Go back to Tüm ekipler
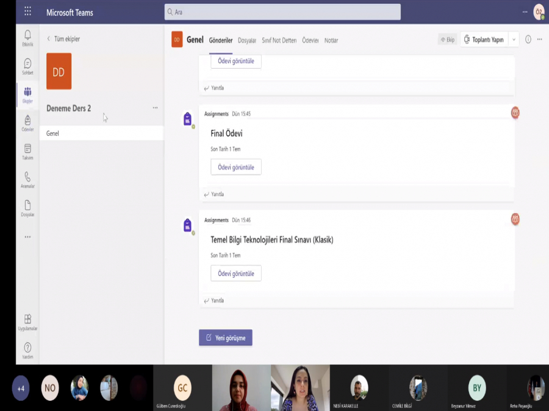 [63, 39]
